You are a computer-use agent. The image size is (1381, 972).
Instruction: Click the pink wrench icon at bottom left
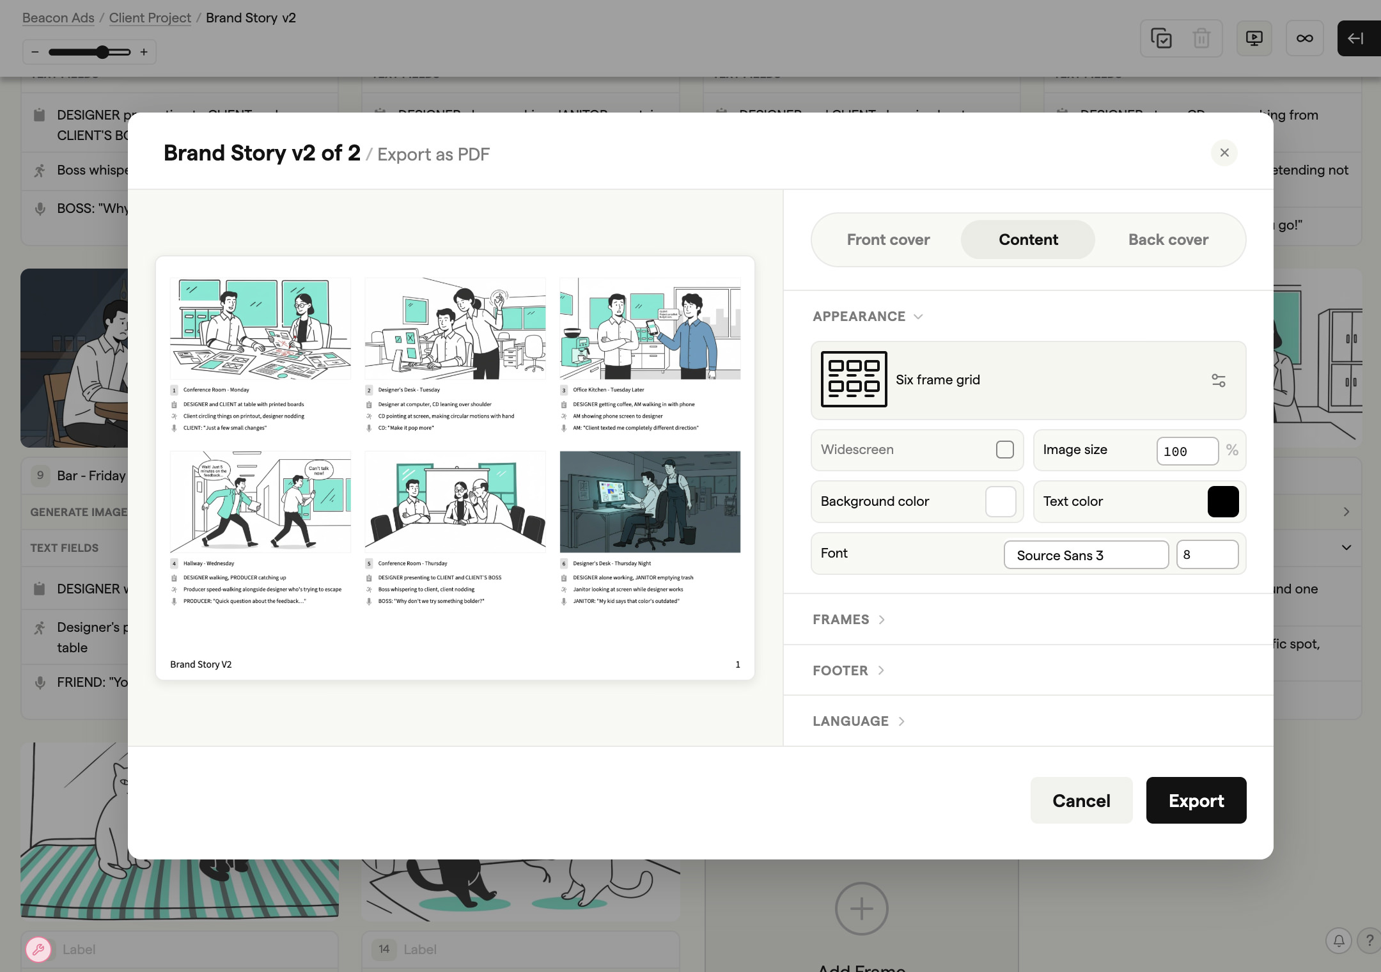39,950
